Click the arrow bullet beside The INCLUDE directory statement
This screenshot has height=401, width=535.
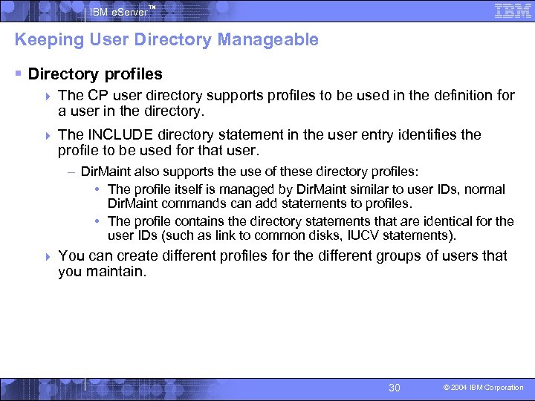point(48,136)
